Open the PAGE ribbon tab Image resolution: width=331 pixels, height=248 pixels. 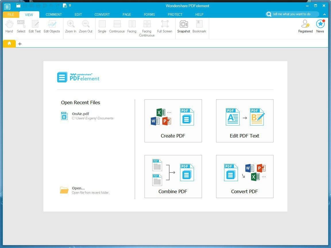pyautogui.click(x=127, y=15)
